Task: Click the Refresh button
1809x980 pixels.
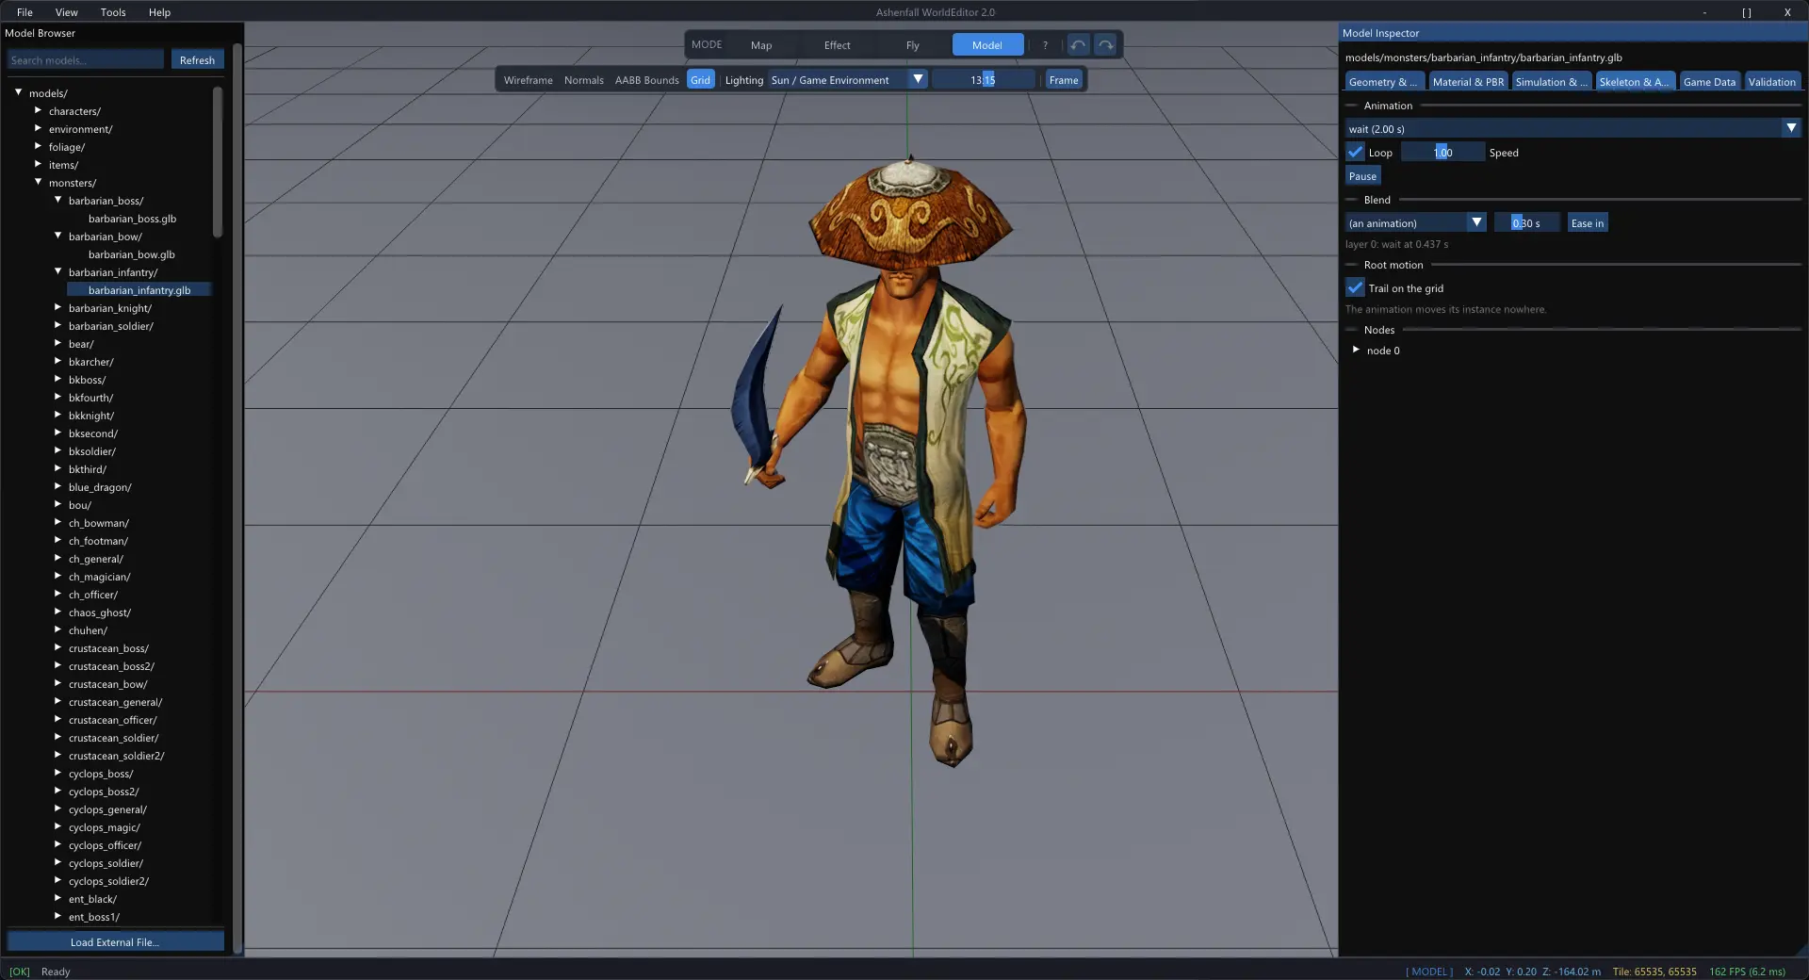Action: [x=197, y=59]
